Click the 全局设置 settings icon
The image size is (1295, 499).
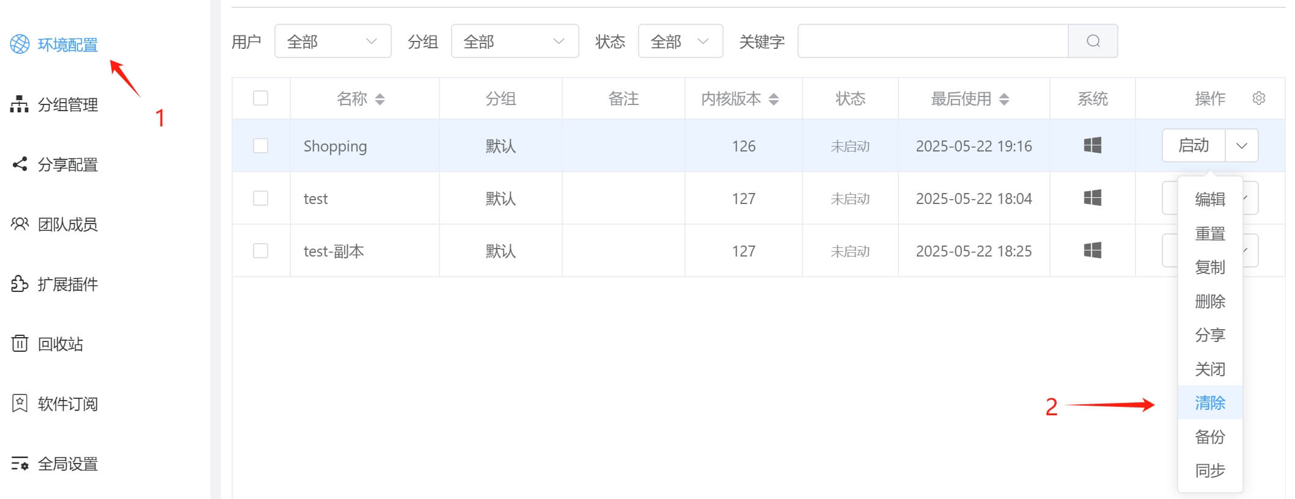coord(20,464)
